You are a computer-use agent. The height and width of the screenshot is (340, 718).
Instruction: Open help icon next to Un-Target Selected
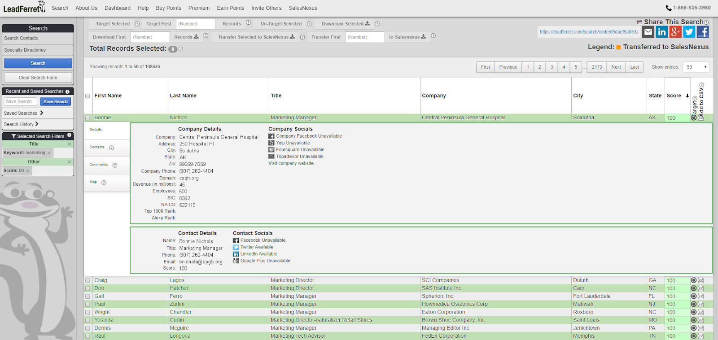point(309,24)
